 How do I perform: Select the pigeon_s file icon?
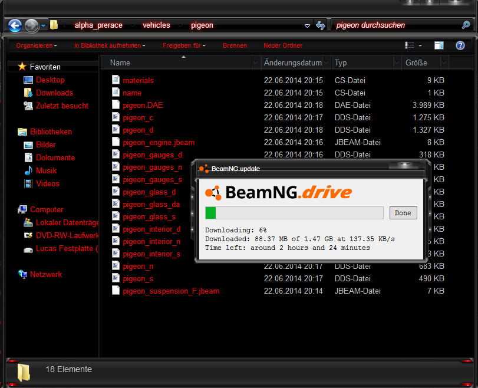tap(116, 278)
